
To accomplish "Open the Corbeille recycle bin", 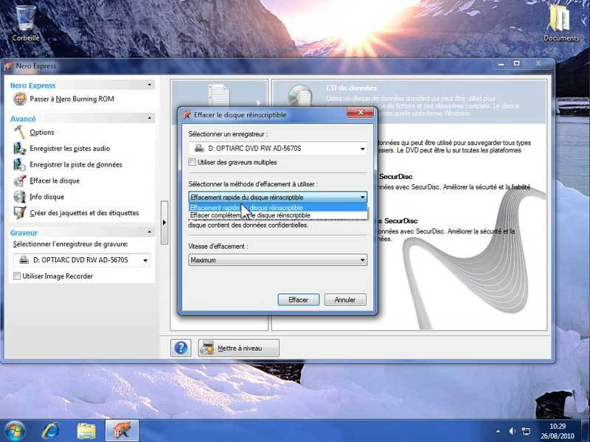I will 26,22.
